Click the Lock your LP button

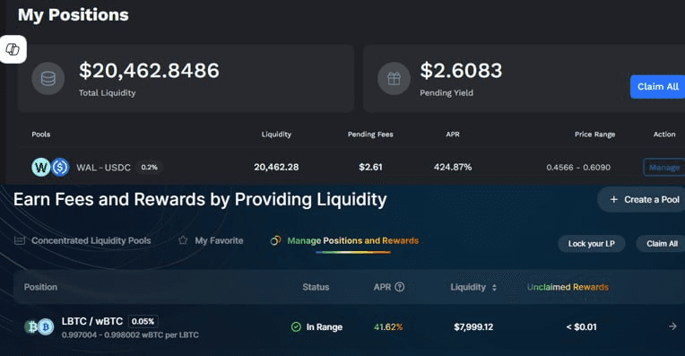pyautogui.click(x=592, y=244)
